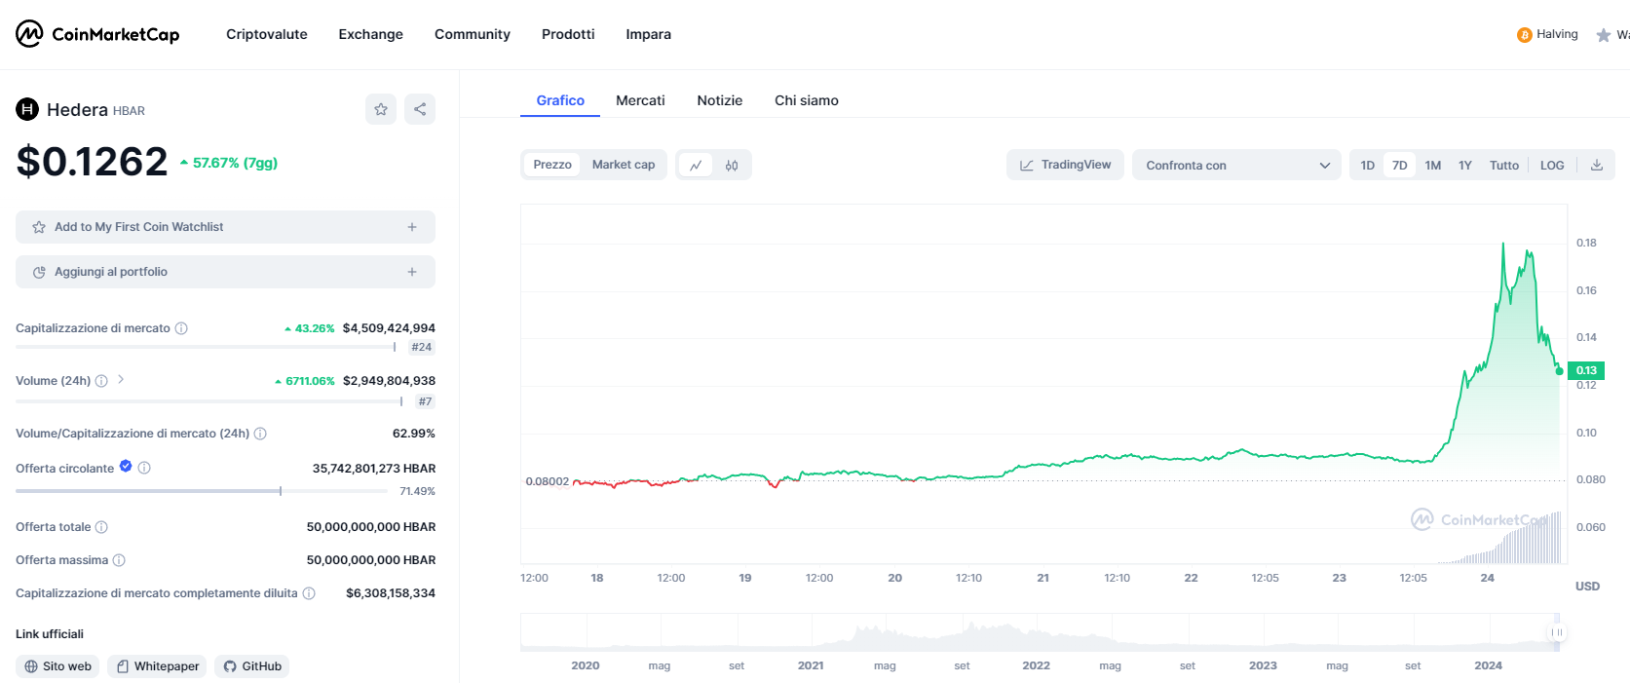Screen dimensions: 1630x683
Task: Show info for Offerta totale
Action: tap(101, 527)
